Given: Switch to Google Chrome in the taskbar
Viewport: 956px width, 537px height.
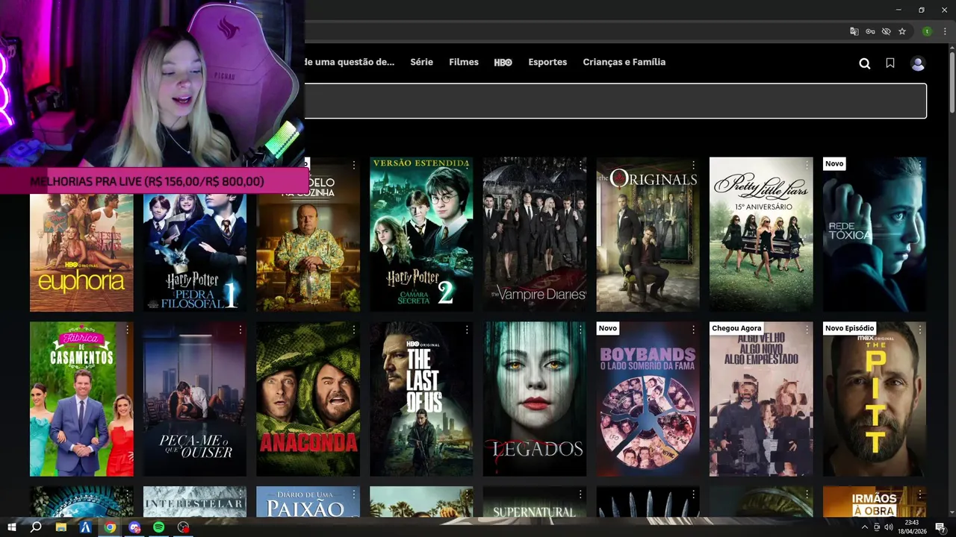Looking at the screenshot, I should point(110,527).
